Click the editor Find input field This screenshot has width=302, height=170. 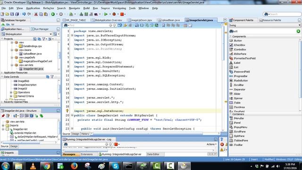[x=89, y=25]
